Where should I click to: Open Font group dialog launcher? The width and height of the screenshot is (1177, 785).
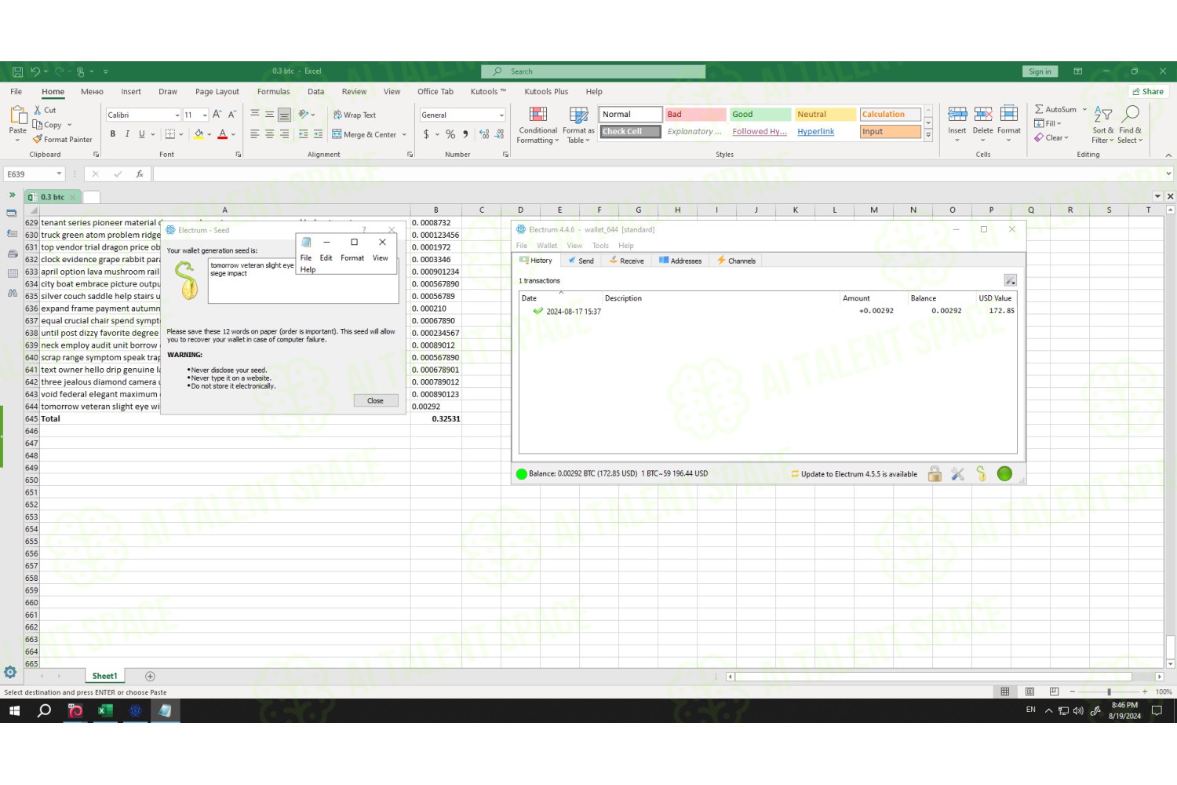(239, 155)
